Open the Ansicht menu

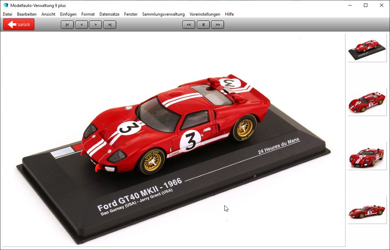48,14
